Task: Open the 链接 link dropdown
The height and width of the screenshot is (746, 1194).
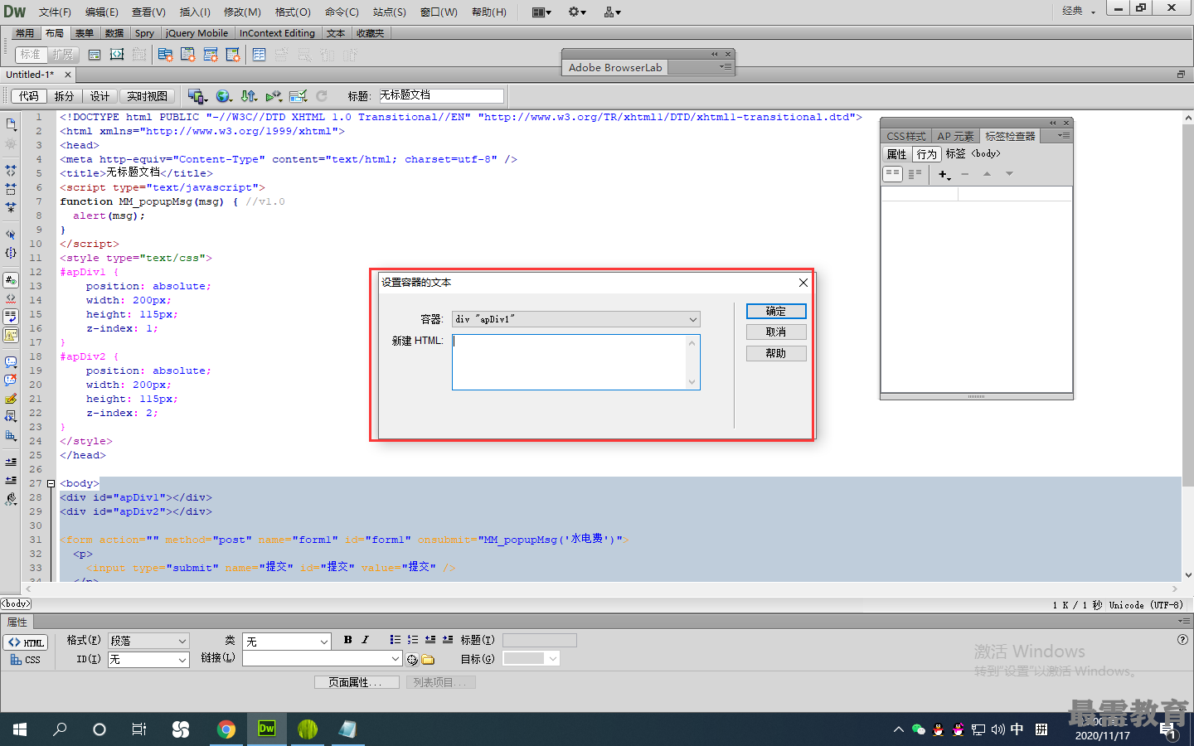Action: (323, 658)
